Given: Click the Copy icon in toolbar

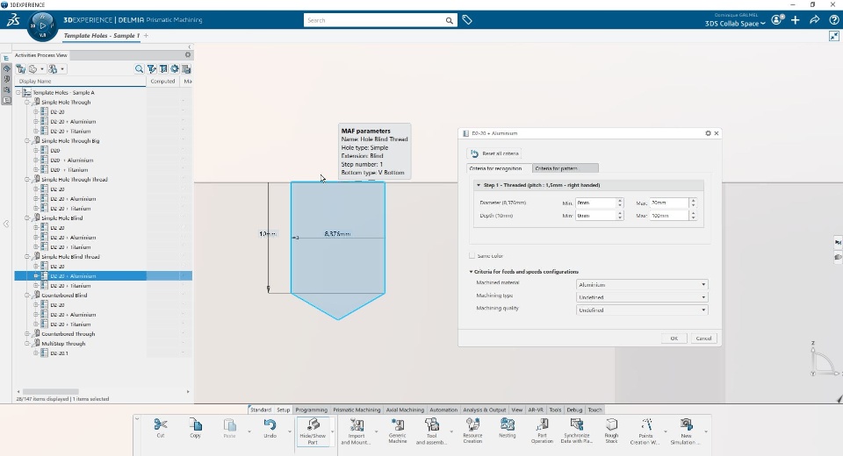Looking at the screenshot, I should pyautogui.click(x=195, y=424).
